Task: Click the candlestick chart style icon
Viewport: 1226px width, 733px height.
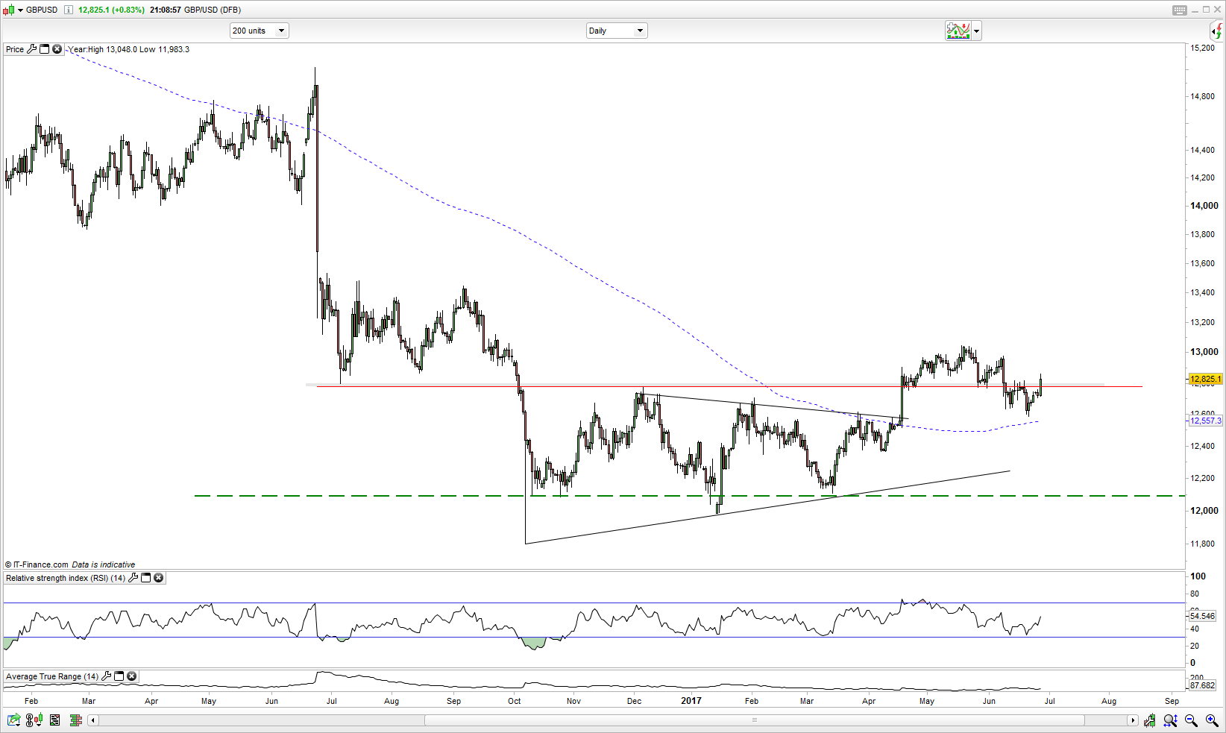Action: coord(9,10)
